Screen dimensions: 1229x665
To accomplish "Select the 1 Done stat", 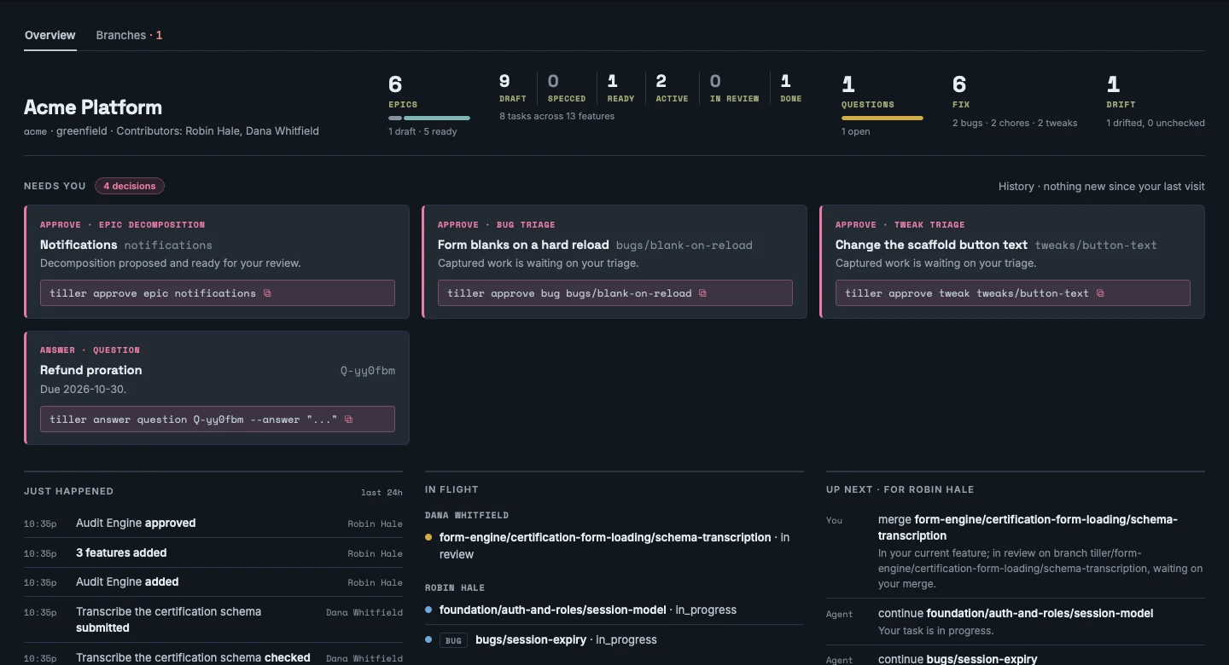I will pyautogui.click(x=791, y=88).
